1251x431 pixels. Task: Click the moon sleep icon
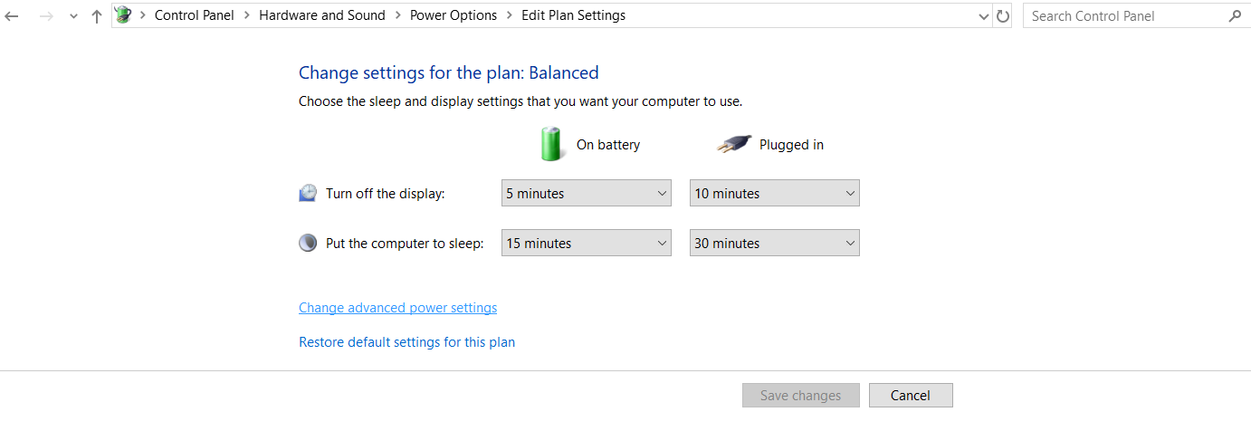point(308,243)
